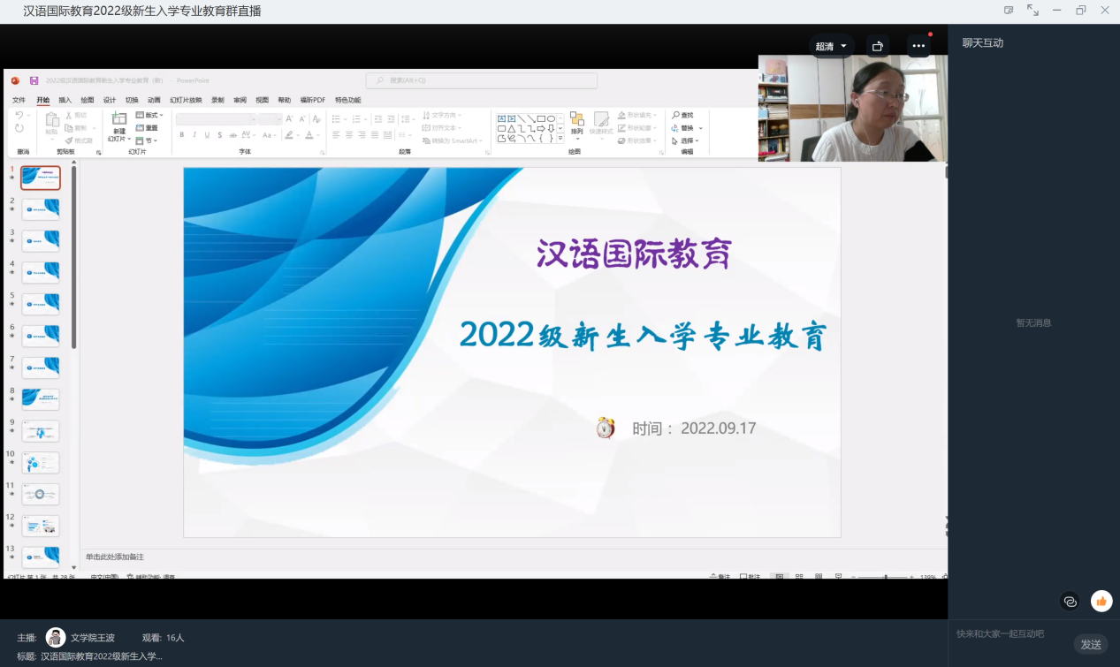1120x667 pixels.
Task: Click the share/rotate icon beside 超清
Action: pyautogui.click(x=877, y=46)
